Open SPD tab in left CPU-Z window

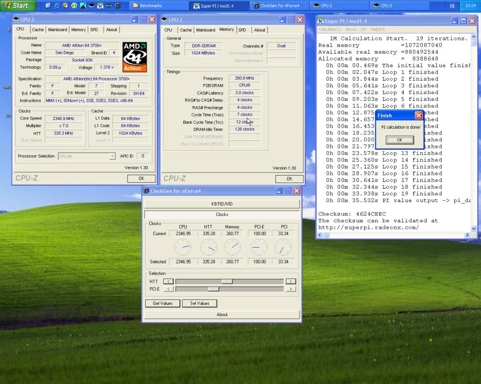pos(94,30)
